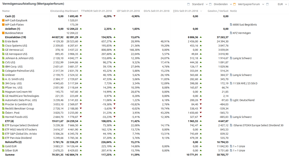The width and height of the screenshot is (289, 164).
Task: Click the new view icon beside Wertpapierforum
Action: click(x=267, y=4)
